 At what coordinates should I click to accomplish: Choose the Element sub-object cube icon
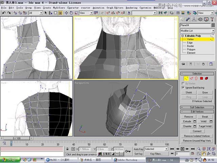point(206,78)
